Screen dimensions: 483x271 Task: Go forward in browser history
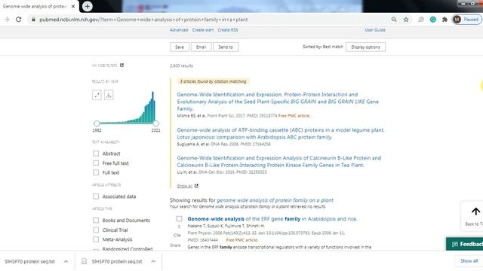7,20
